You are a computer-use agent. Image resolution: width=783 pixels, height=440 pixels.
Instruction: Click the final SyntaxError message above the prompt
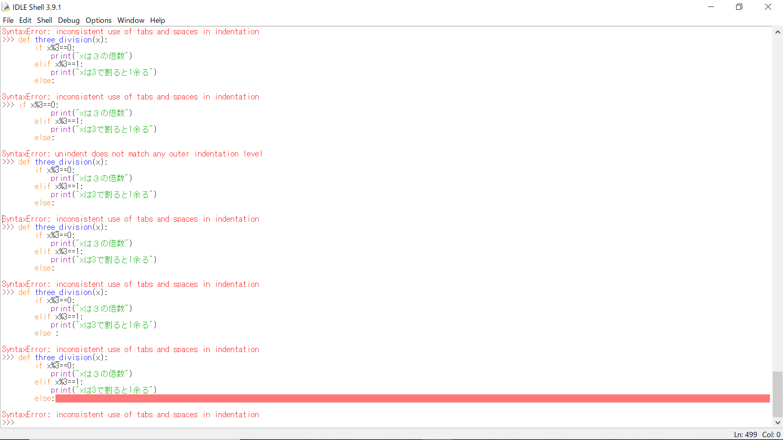tap(130, 414)
